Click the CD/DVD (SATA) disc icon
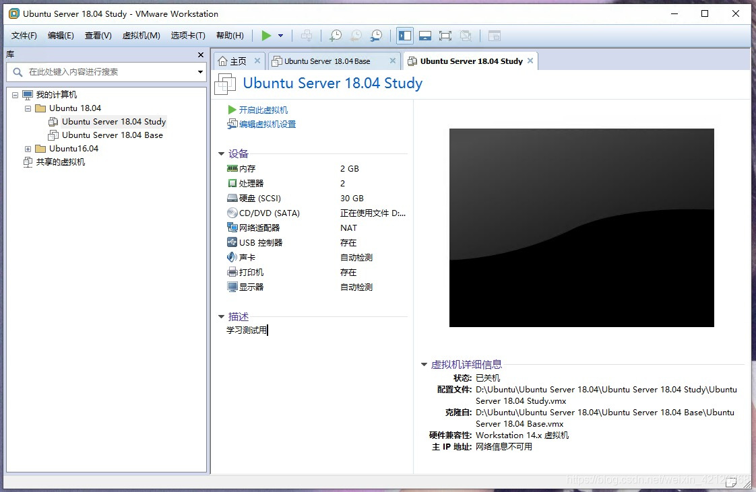 [x=232, y=213]
